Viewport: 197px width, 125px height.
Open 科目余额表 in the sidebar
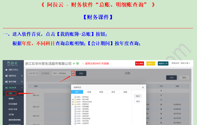(13, 104)
